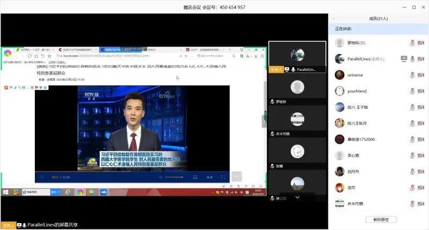Toggle microphone mute for universe
This screenshot has height=230, width=429.
point(412,75)
